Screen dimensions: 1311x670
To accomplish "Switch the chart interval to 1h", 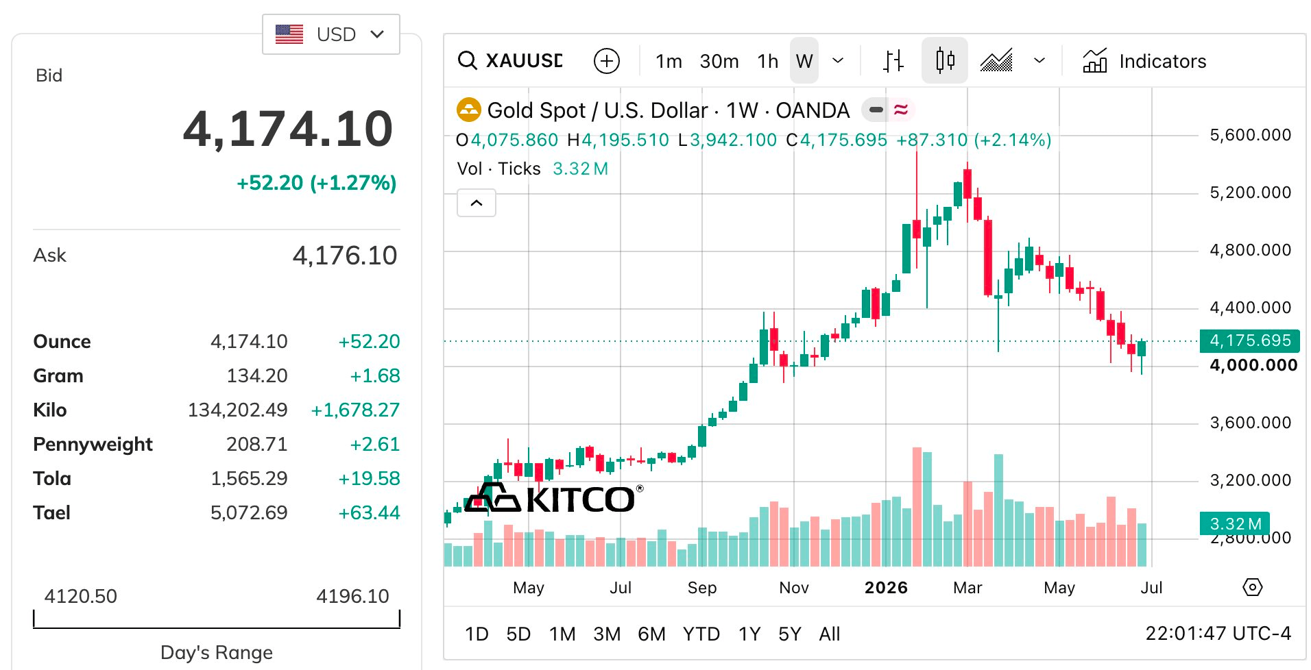I will pos(768,61).
